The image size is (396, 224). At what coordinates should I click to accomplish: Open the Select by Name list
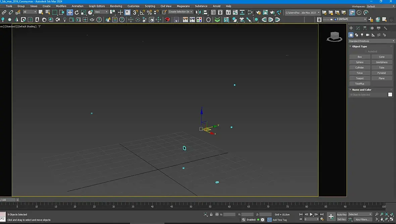pos(48,12)
